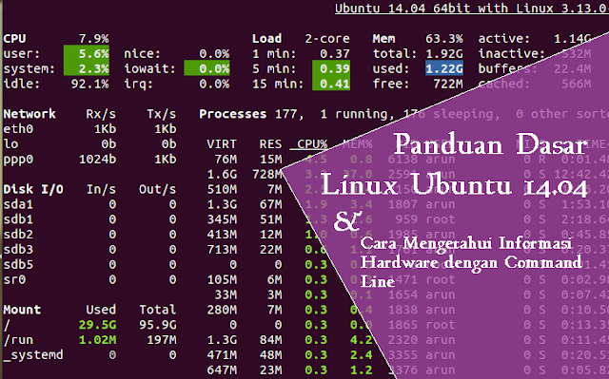Image resolution: width=609 pixels, height=379 pixels.
Task: Select the 413M VIRT value
Action: pos(222,235)
